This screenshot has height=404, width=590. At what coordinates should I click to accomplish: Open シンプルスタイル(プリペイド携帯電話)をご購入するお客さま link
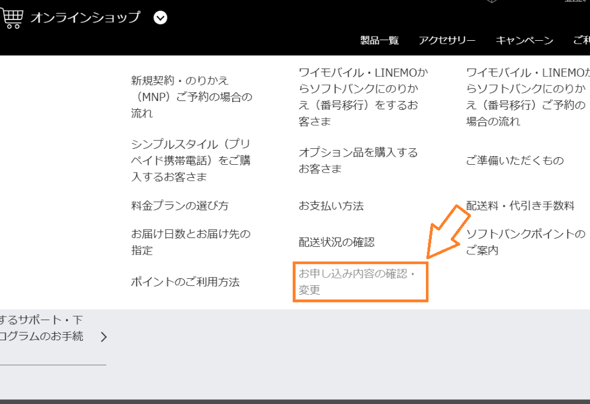(x=191, y=161)
